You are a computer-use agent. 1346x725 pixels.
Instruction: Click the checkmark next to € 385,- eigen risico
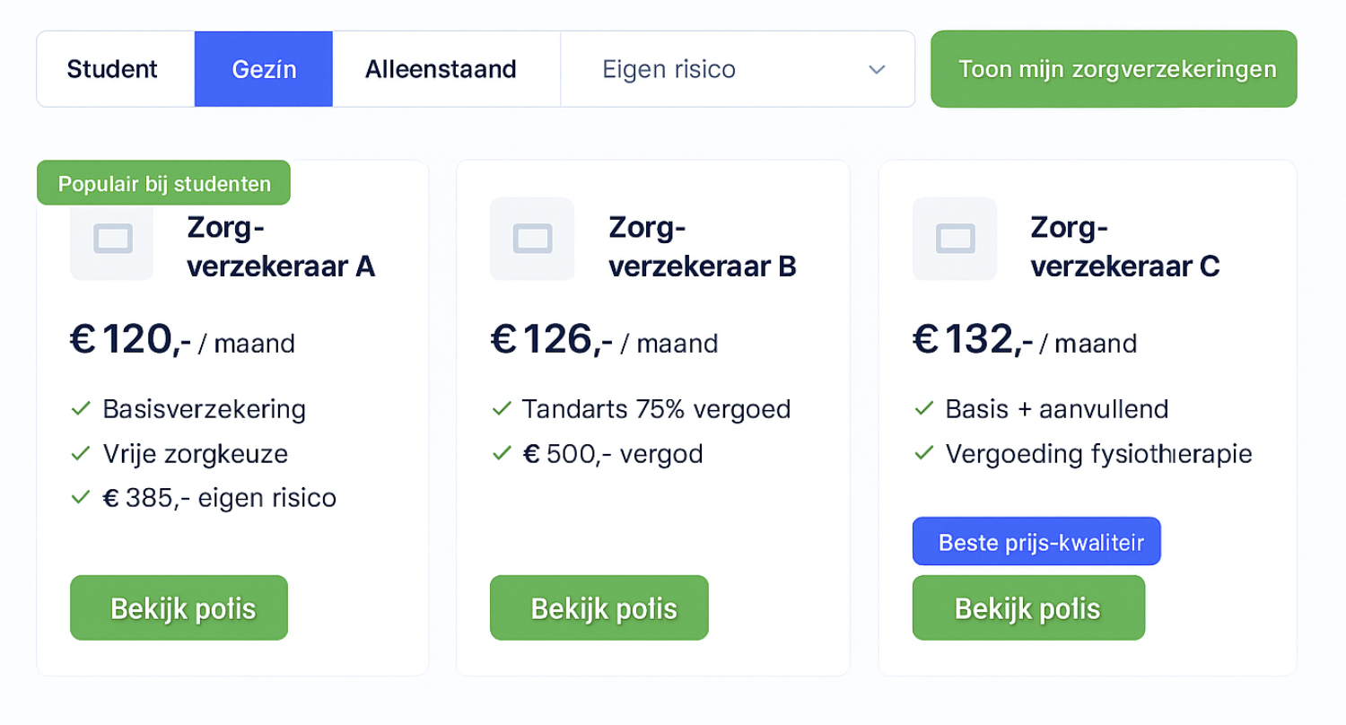point(79,497)
